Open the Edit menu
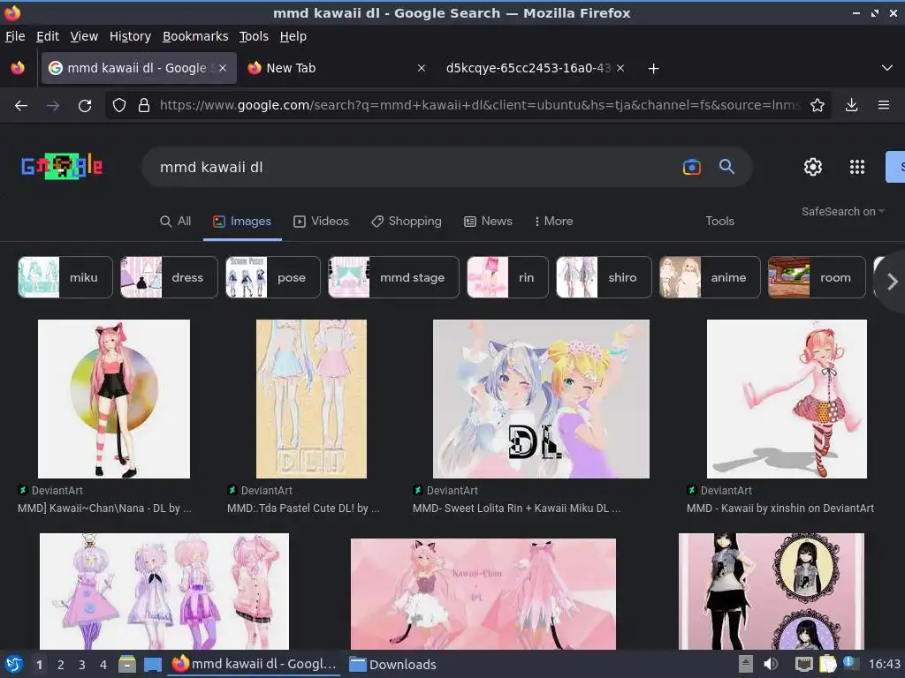Image resolution: width=905 pixels, height=678 pixels. pos(48,36)
